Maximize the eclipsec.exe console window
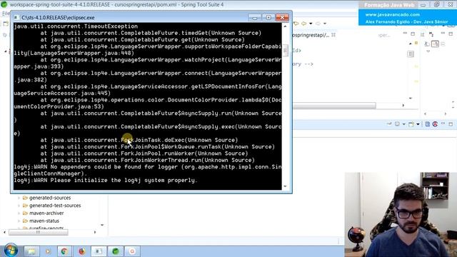The height and width of the screenshot is (257, 457). (268, 17)
